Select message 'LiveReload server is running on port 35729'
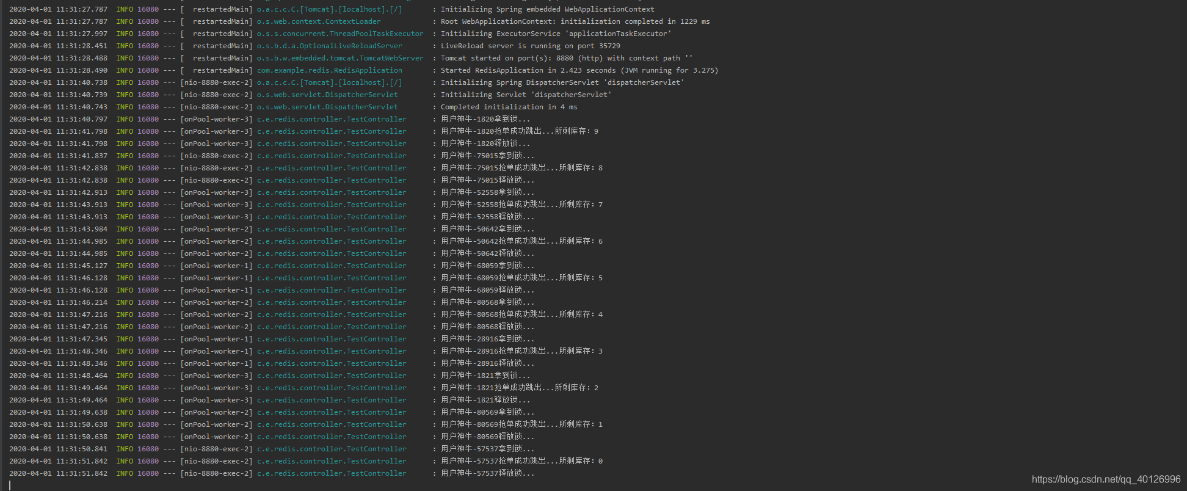 coord(531,46)
